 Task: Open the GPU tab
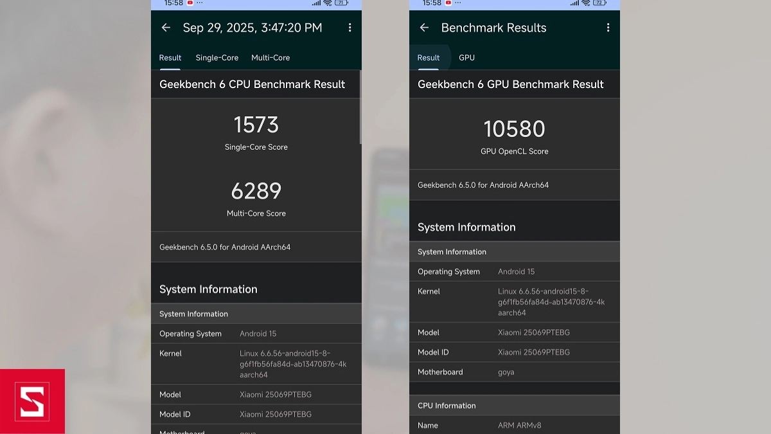click(466, 58)
